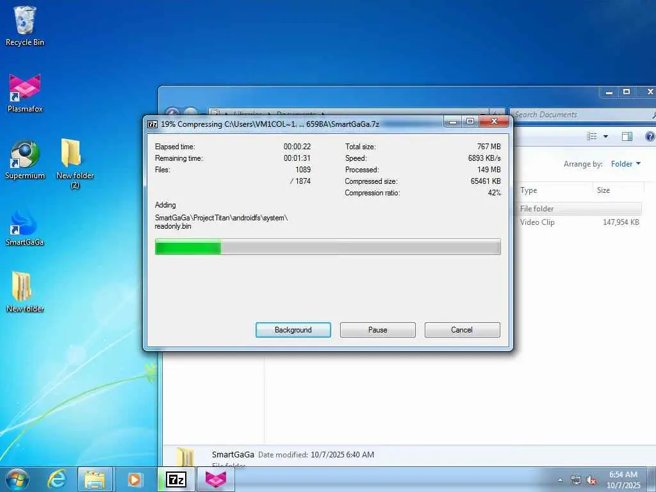656x492 pixels.
Task: Open view options dropdown arrow in Explorer
Action: pyautogui.click(x=605, y=136)
